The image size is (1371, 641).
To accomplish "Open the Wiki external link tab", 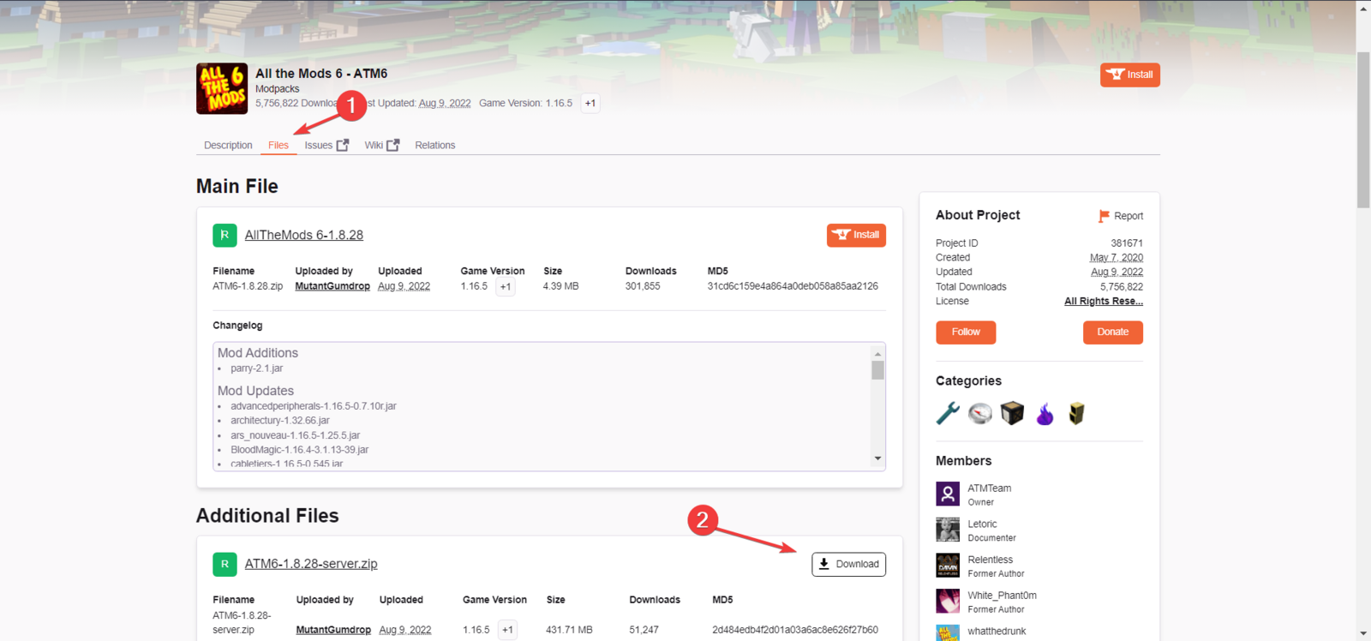I will [x=381, y=146].
